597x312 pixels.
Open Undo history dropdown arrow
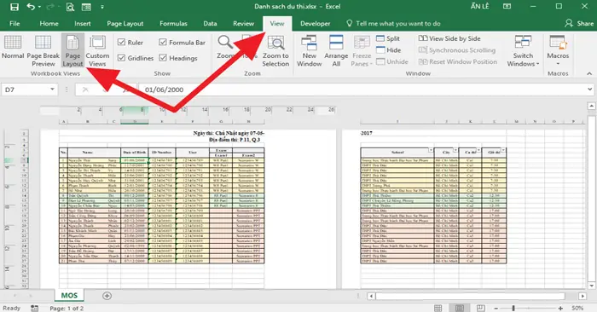point(39,7)
